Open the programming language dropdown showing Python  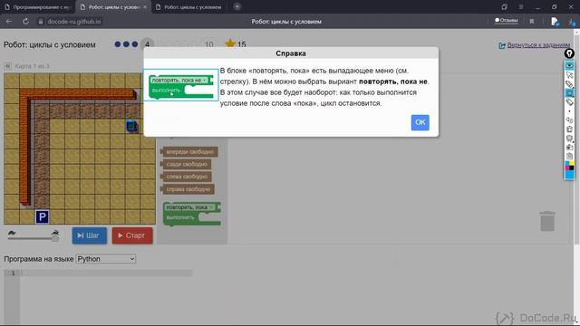point(106,259)
